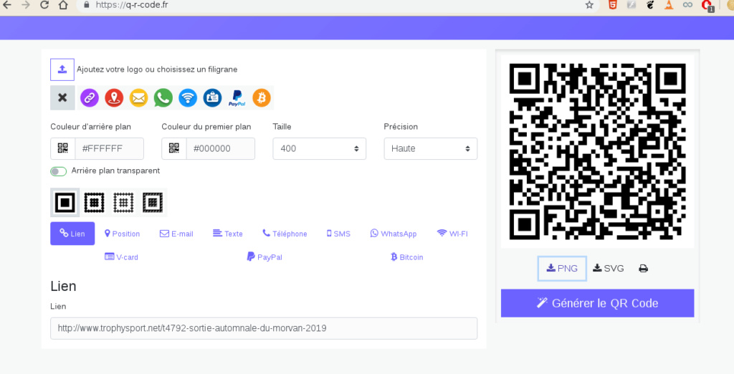734x374 pixels.
Task: Click the address bar showing q-r-code.fr
Action: [337, 5]
